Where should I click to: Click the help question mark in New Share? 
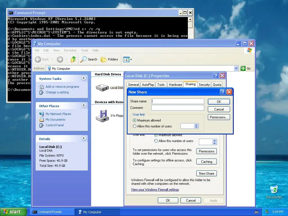[223, 92]
